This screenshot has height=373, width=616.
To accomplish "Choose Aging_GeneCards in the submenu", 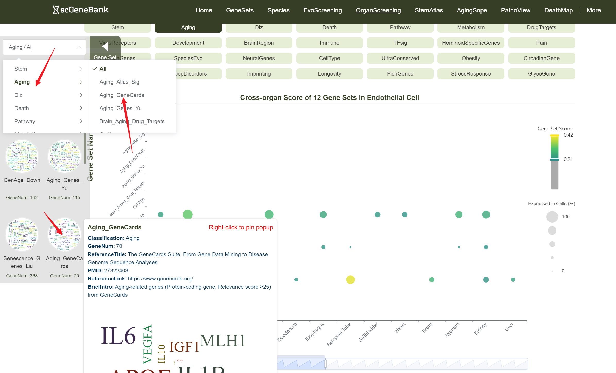I will tap(122, 95).
